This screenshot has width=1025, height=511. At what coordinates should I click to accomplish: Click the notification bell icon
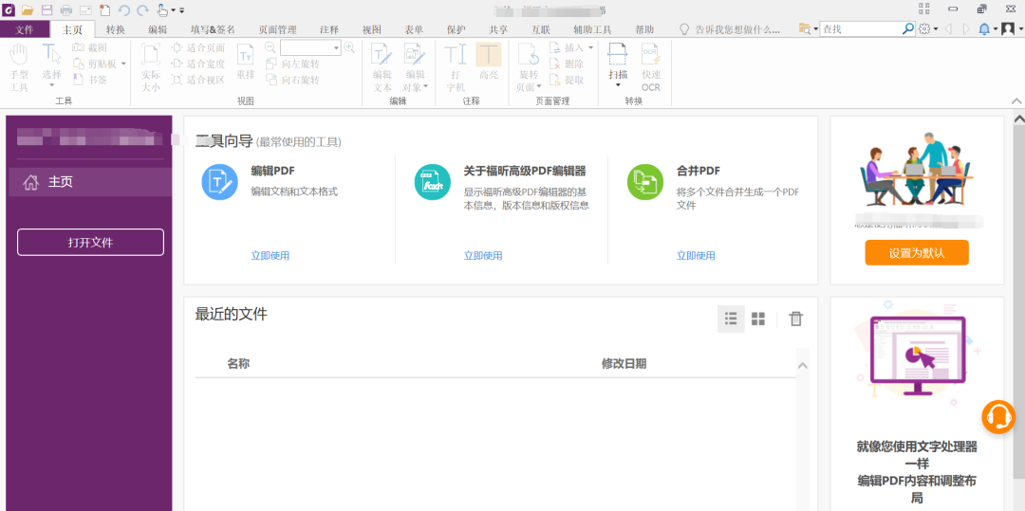pos(984,29)
